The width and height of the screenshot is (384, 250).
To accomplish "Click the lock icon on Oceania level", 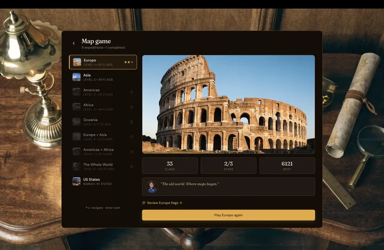I will (x=131, y=122).
